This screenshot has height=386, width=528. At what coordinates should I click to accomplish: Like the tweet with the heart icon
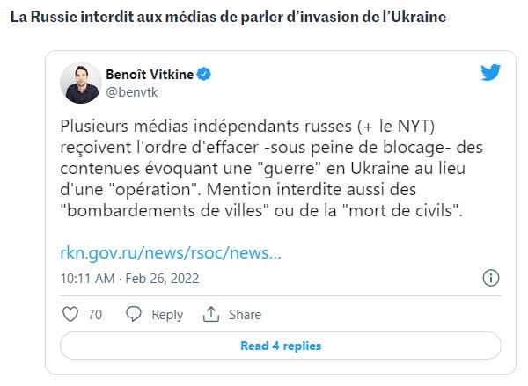coord(72,314)
